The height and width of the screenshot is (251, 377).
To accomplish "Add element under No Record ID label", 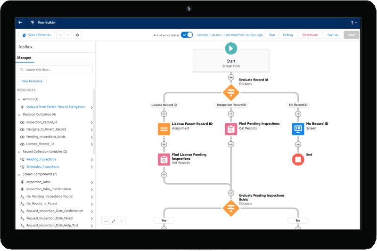I will (298, 114).
